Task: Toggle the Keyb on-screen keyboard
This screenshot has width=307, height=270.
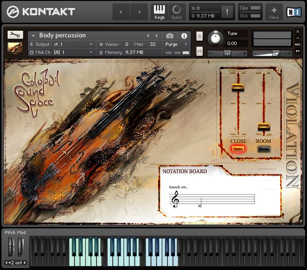Action: point(159,12)
